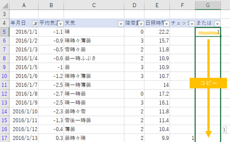Image resolution: width=230 pixels, height=142 pixels.
Task: Open the チェック column filter dropdown
Action: coord(192,24)
